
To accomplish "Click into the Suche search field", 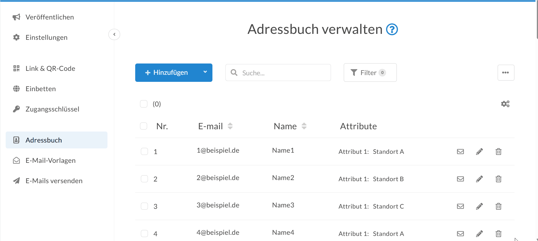I will click(x=278, y=73).
